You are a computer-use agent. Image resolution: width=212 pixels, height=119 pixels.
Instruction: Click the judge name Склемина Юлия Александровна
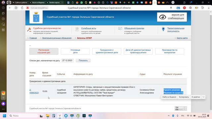[x=147, y=91]
